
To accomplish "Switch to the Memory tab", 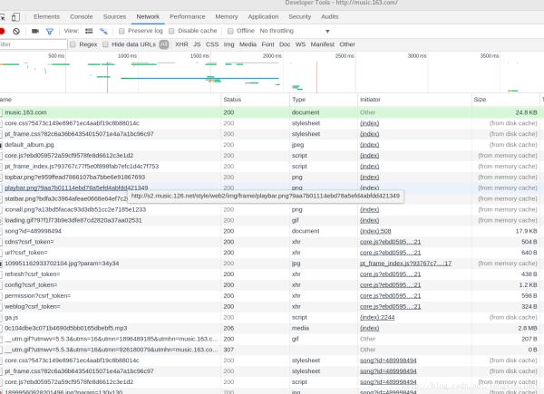I will pyautogui.click(x=227, y=16).
